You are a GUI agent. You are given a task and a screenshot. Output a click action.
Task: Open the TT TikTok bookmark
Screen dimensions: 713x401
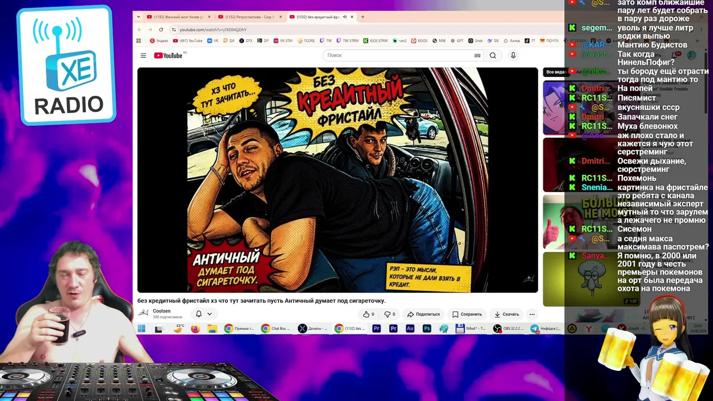[530, 41]
